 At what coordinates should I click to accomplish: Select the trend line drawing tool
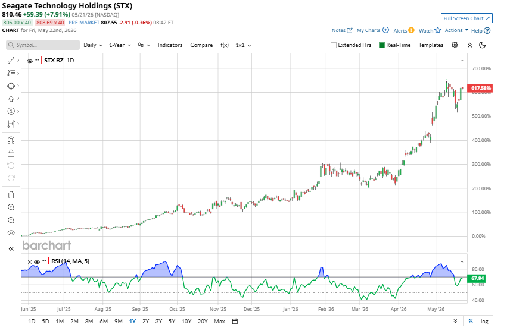pos(11,60)
